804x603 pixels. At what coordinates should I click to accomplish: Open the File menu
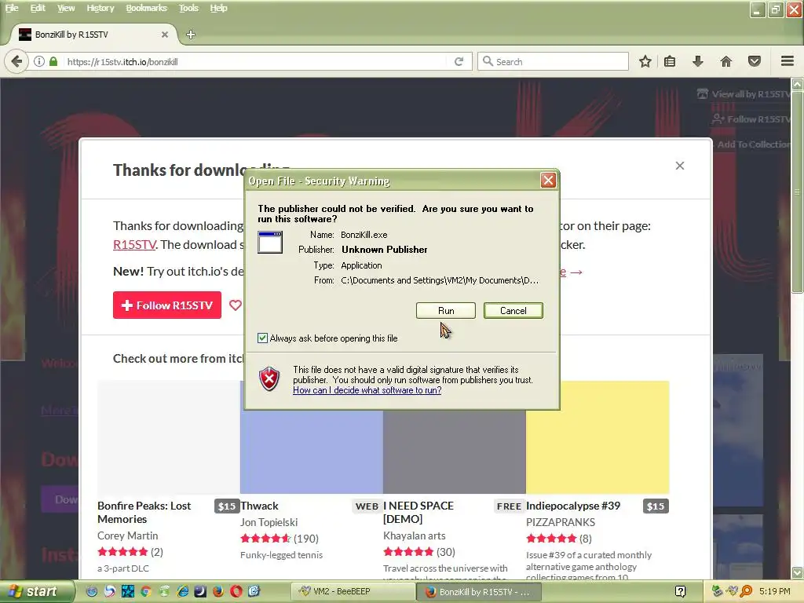(11, 8)
